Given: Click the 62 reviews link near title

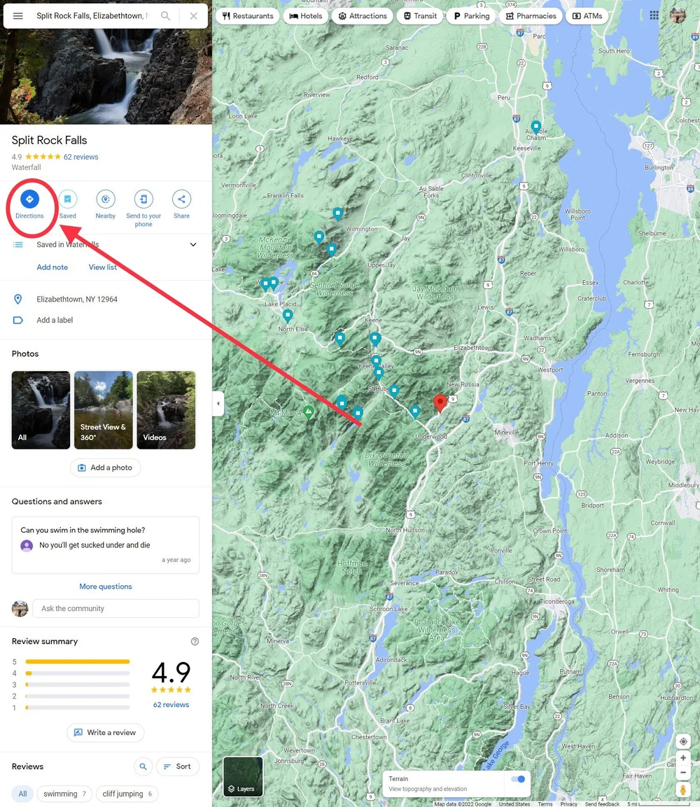Looking at the screenshot, I should [80, 157].
